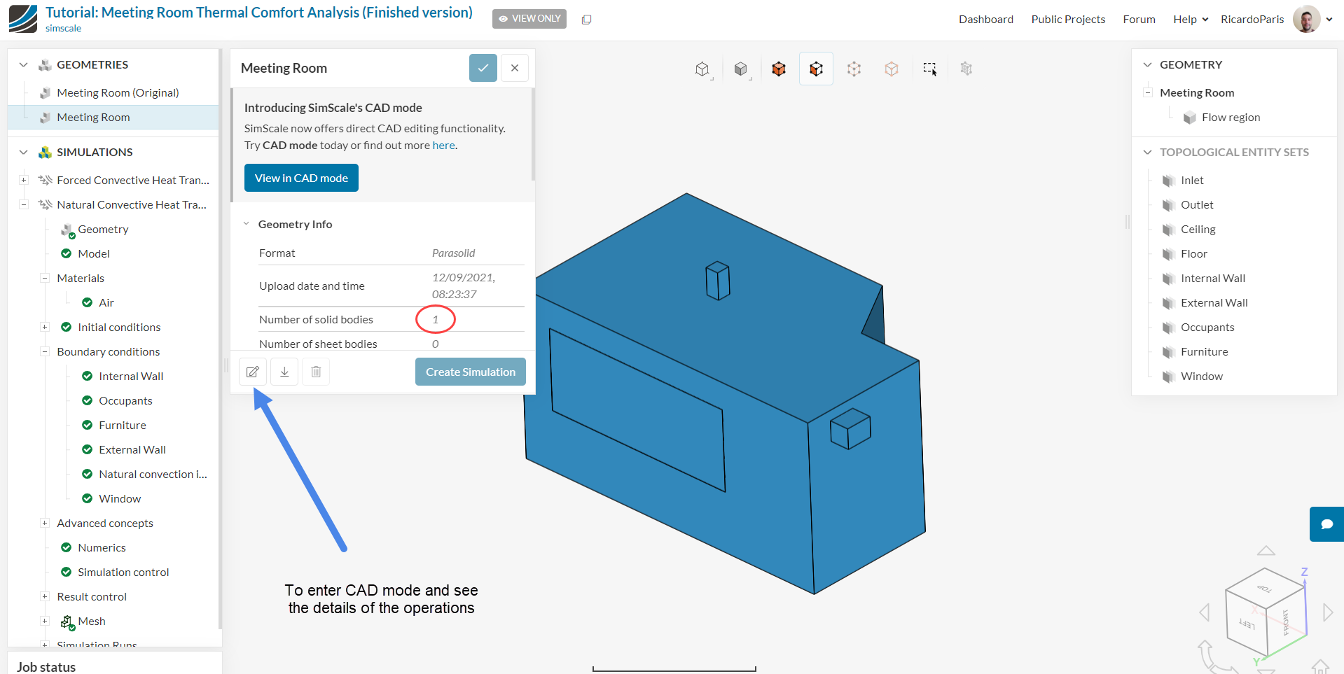Activate the select faces tool
This screenshot has width=1344, height=674.
tap(816, 69)
